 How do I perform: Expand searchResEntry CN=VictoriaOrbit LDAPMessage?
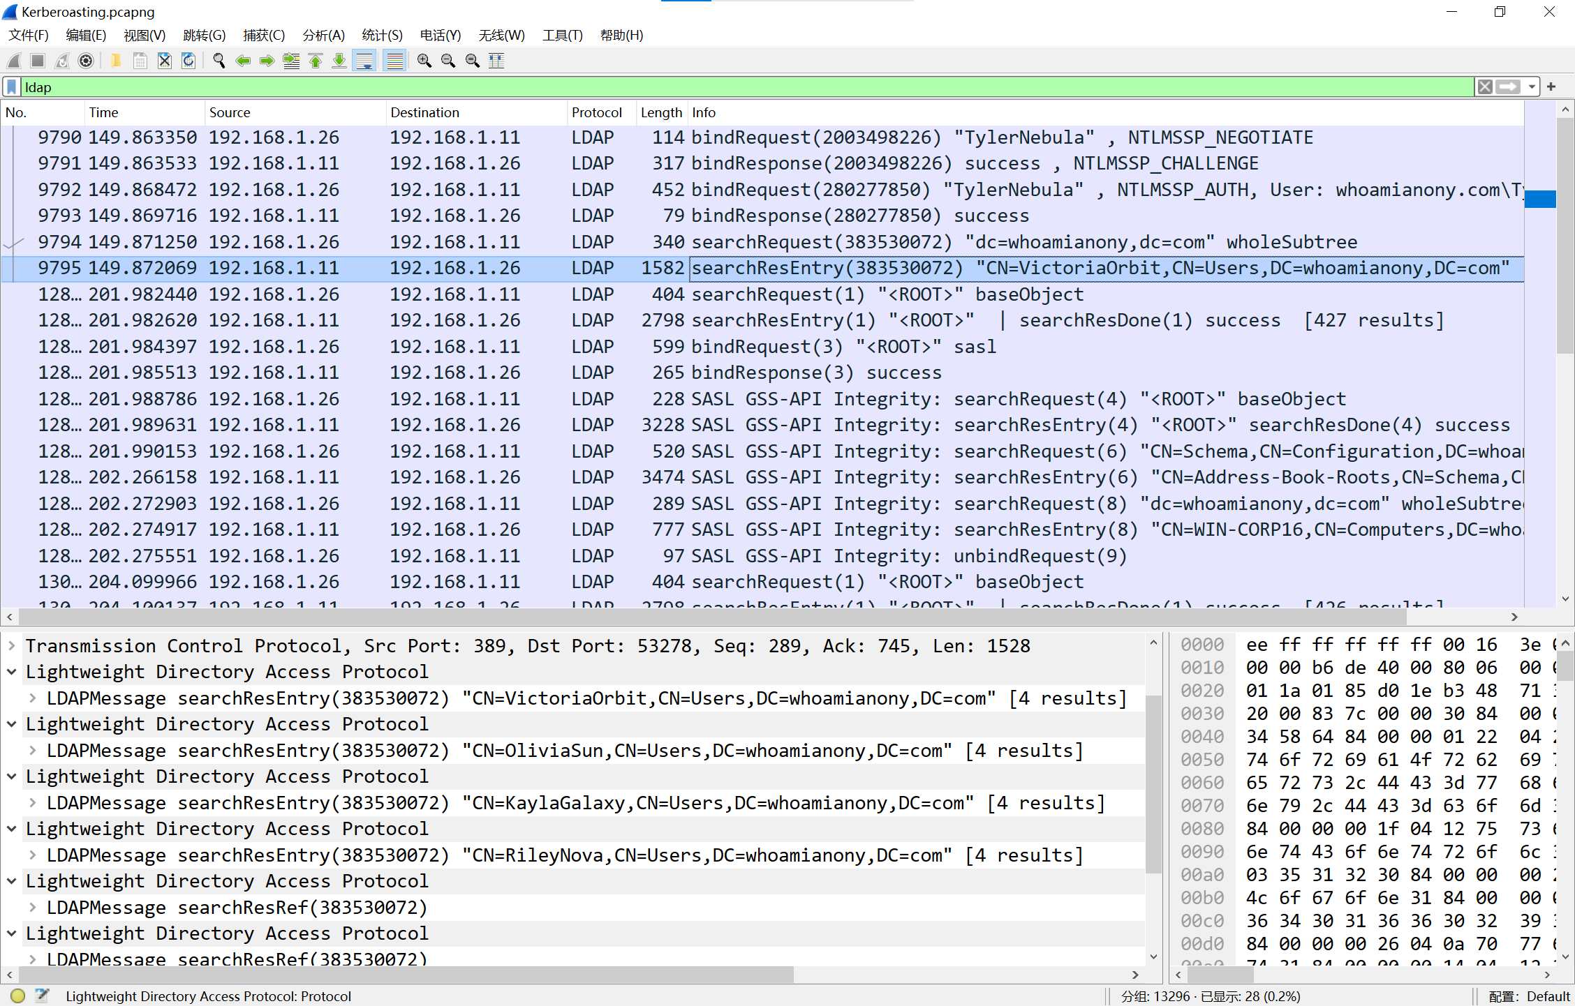click(x=33, y=698)
